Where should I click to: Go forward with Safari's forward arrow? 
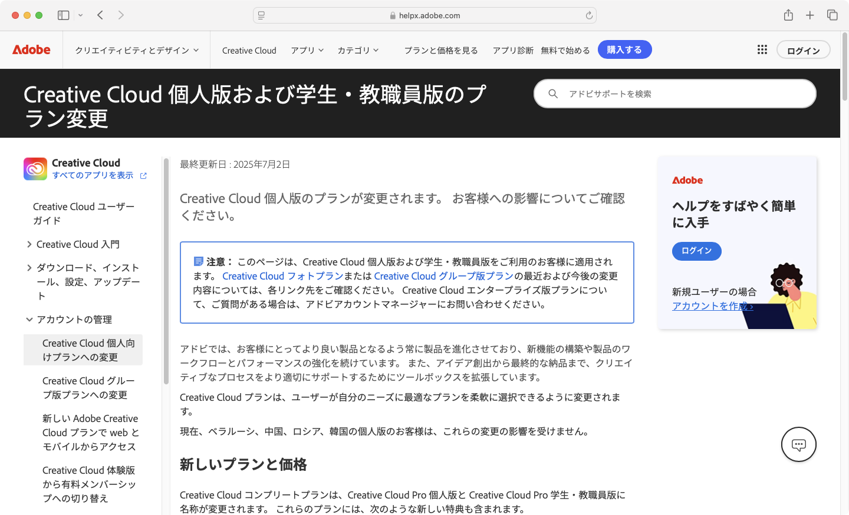pyautogui.click(x=121, y=15)
